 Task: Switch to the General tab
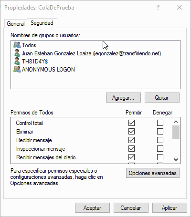click(x=16, y=24)
